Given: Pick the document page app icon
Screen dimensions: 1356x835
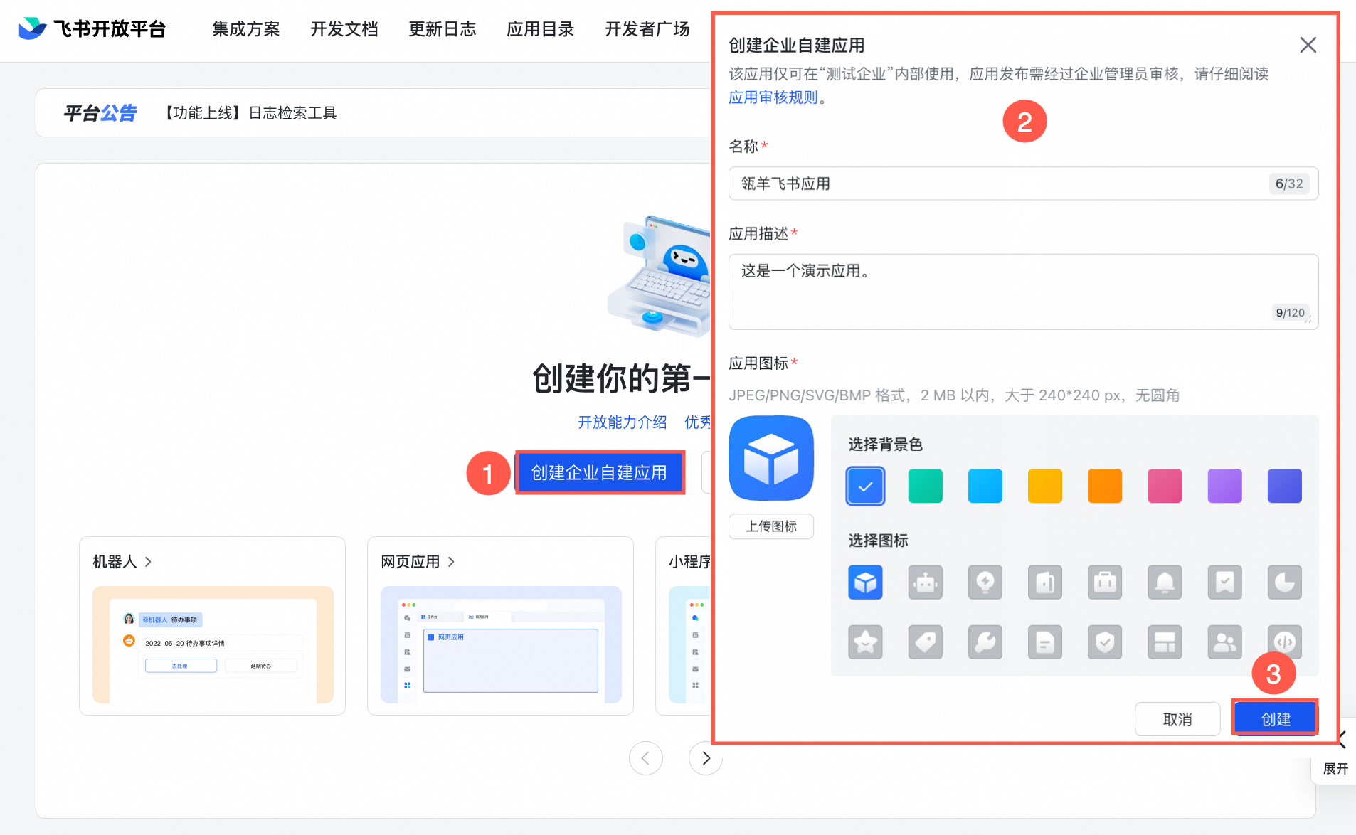Looking at the screenshot, I should (1045, 642).
